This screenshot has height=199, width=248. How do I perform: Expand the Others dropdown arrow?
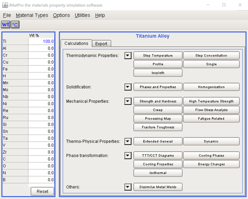(128, 187)
